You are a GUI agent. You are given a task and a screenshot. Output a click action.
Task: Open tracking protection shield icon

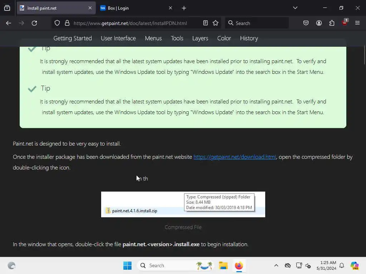click(57, 23)
